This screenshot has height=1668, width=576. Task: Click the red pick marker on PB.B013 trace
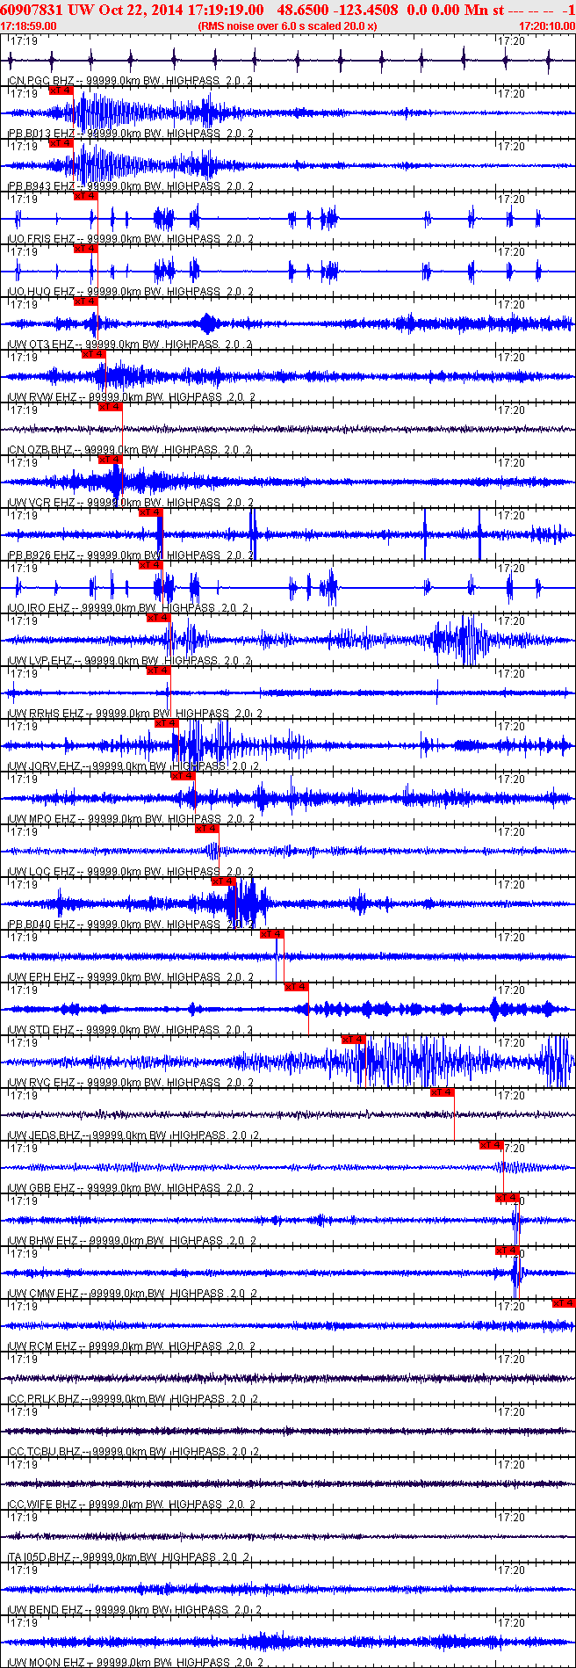point(61,90)
